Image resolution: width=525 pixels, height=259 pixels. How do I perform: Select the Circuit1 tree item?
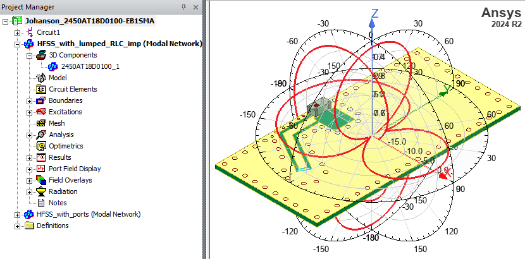(x=48, y=32)
